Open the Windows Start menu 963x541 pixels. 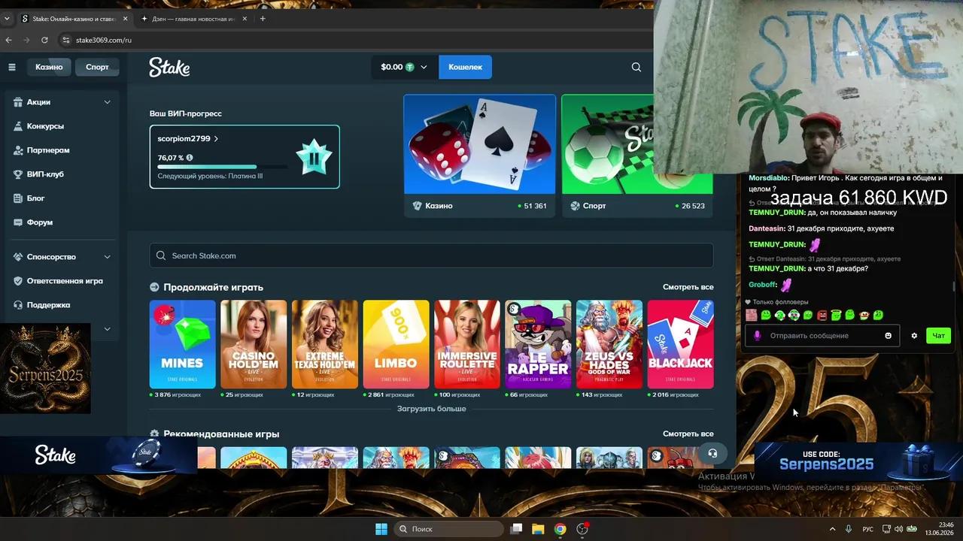coord(381,529)
